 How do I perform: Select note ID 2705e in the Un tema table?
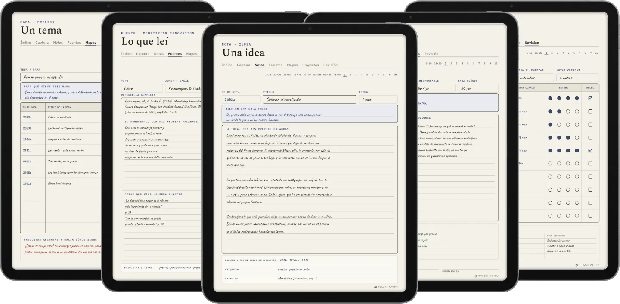click(27, 173)
